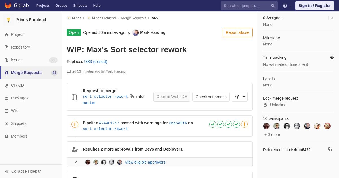
Task: Click View eligible approvers link
Action: point(145,162)
